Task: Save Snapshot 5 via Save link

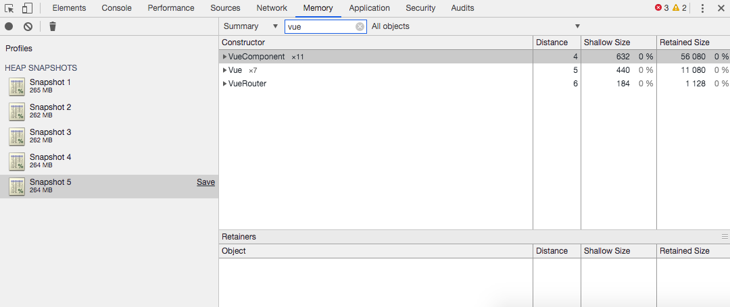Action: pyautogui.click(x=205, y=182)
